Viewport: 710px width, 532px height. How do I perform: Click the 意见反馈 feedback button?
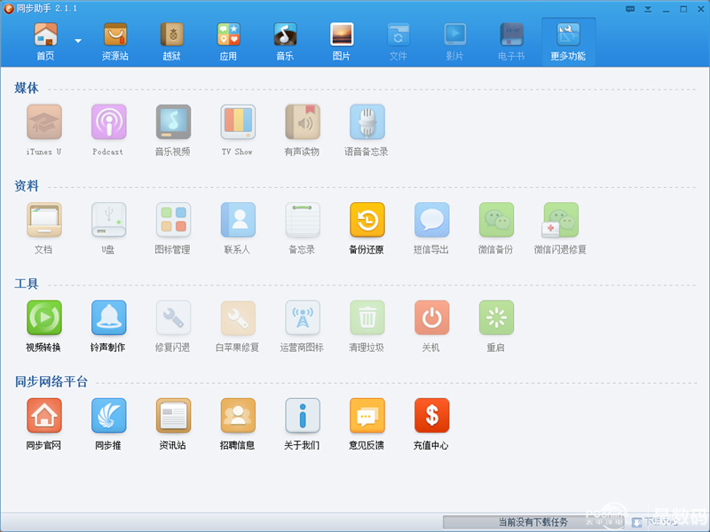pos(367,418)
